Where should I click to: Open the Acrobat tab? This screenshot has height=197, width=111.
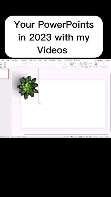tap(59, 60)
